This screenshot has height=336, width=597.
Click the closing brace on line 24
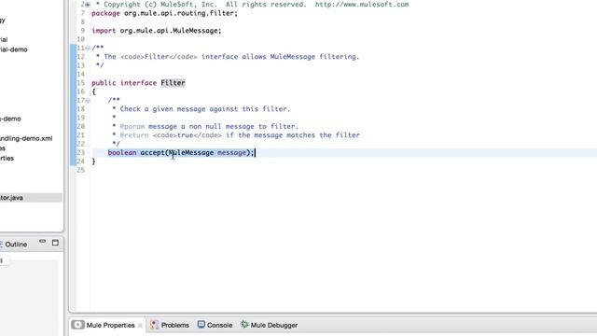(x=93, y=161)
